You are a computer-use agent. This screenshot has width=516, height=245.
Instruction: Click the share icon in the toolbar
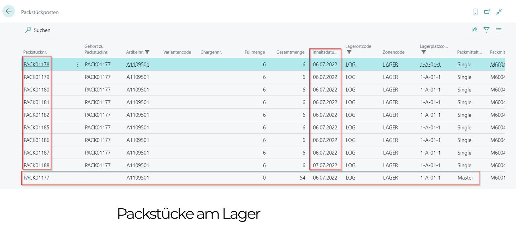[474, 30]
